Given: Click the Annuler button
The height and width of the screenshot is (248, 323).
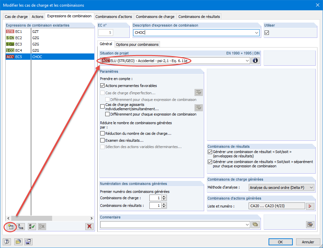Looking at the screenshot, I should 308,242.
